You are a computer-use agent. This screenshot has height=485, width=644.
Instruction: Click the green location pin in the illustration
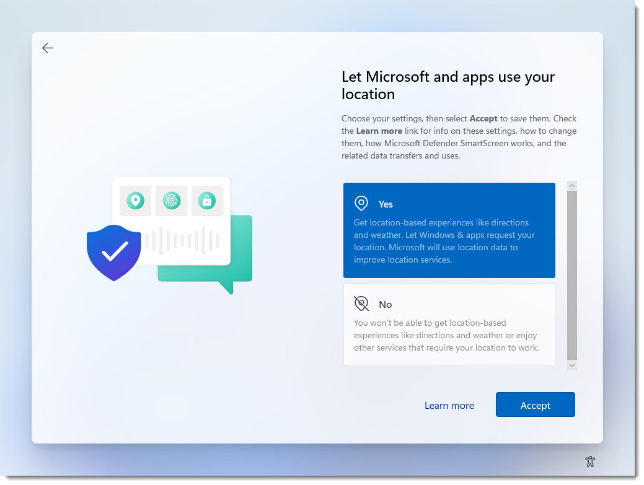click(135, 201)
